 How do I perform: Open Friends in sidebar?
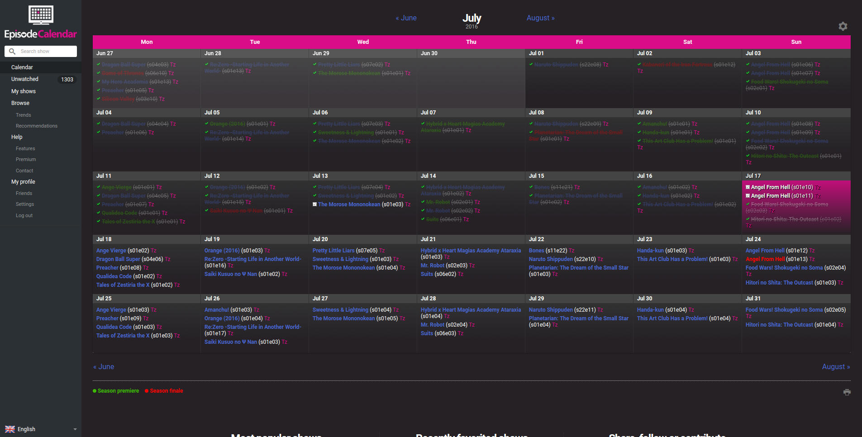pyautogui.click(x=24, y=194)
